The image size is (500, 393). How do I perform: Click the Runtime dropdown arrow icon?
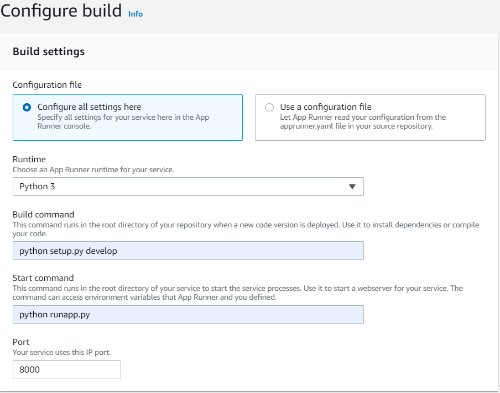(352, 187)
